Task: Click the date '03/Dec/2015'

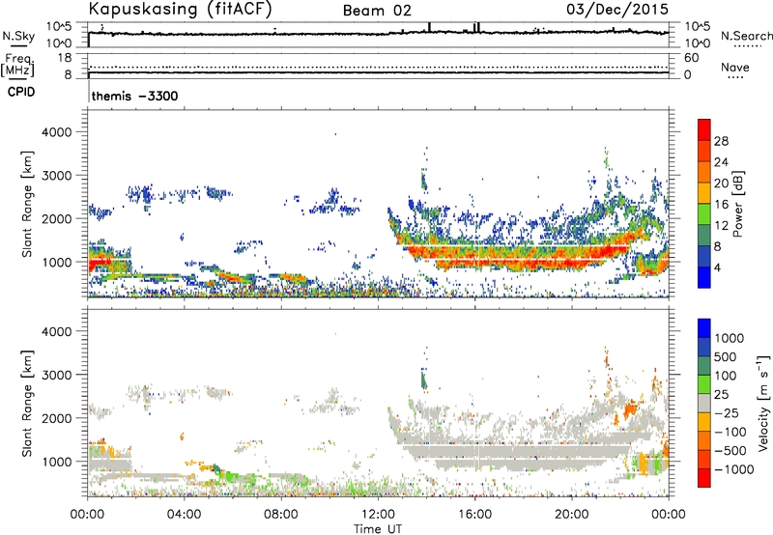Action: (x=617, y=9)
